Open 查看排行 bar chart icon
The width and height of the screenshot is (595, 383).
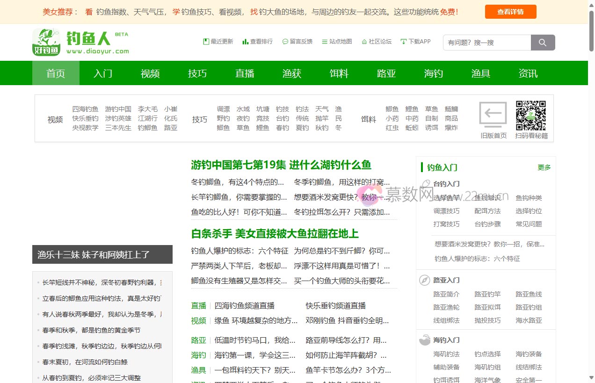pos(245,42)
